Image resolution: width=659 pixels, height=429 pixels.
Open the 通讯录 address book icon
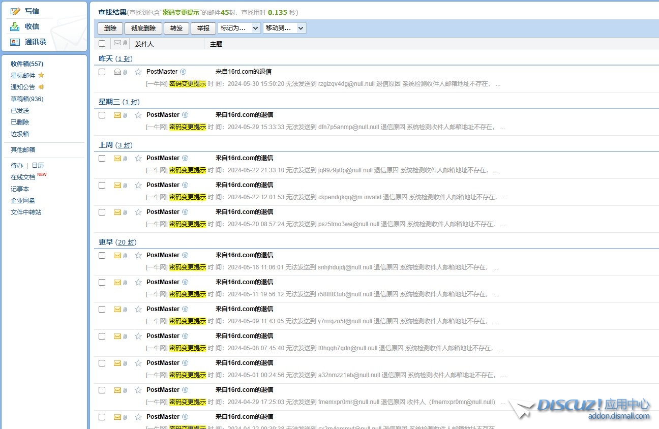click(15, 42)
